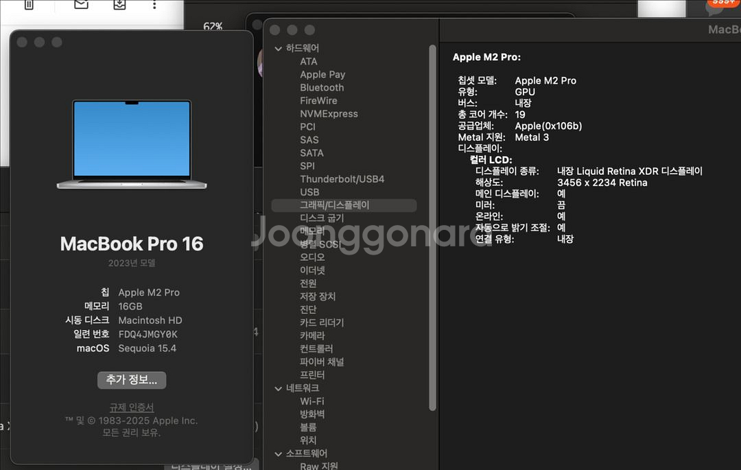
Task: Select 디스크 굽기 in the sidebar
Action: [x=322, y=218]
